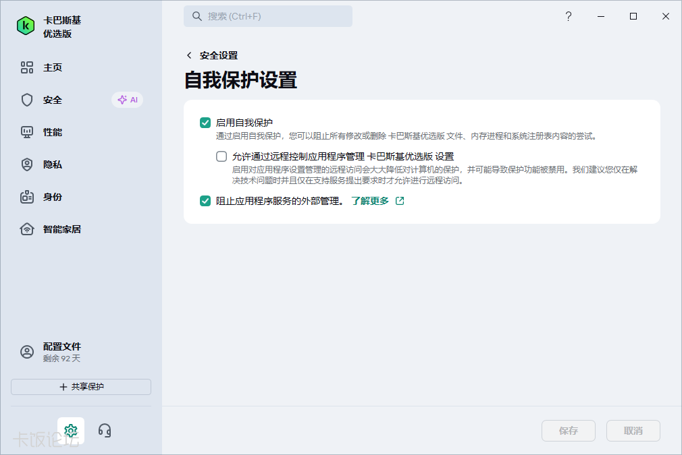Open help with the question mark icon
Viewport: 682px width, 455px height.
point(569,16)
